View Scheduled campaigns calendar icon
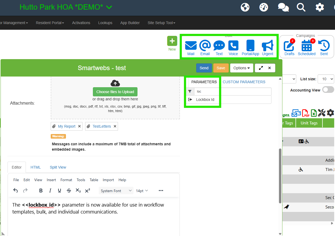 pos(306,46)
